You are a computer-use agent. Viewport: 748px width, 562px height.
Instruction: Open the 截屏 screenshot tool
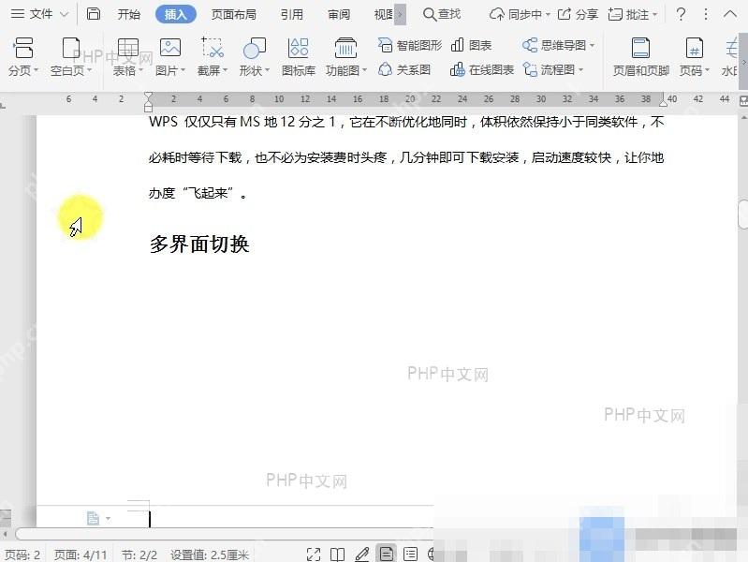[x=213, y=57]
